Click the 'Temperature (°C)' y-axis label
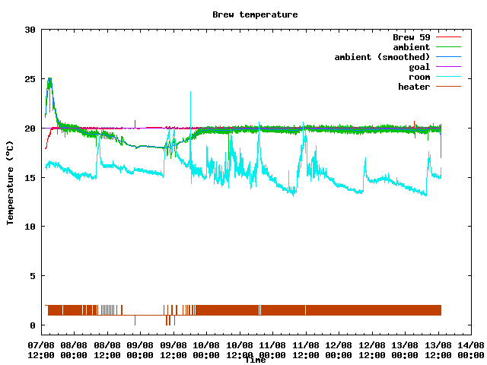This screenshot has height=365, width=487. [10, 182]
